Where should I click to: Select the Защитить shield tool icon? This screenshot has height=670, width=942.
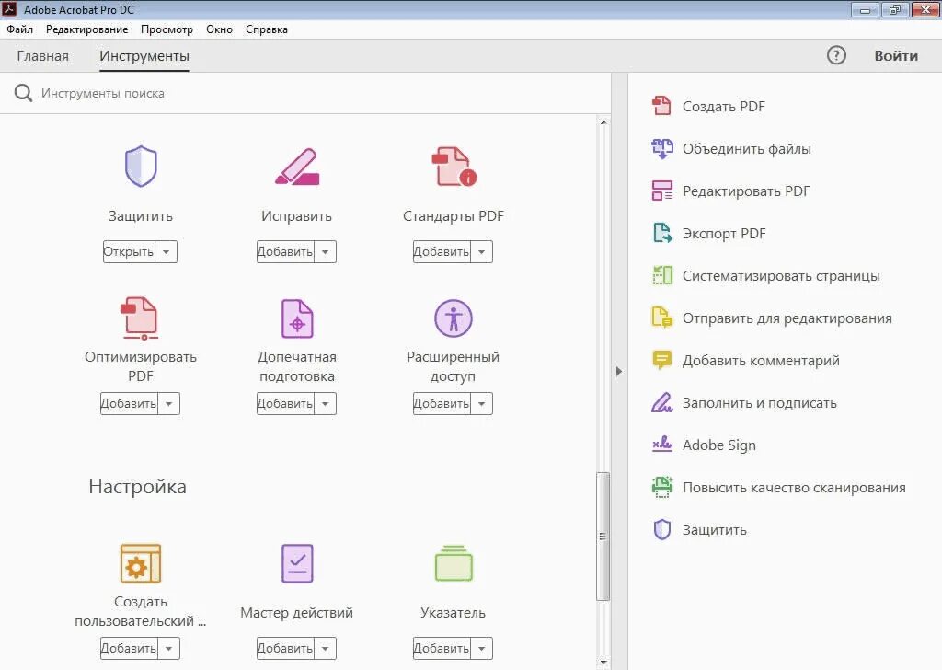pos(139,166)
